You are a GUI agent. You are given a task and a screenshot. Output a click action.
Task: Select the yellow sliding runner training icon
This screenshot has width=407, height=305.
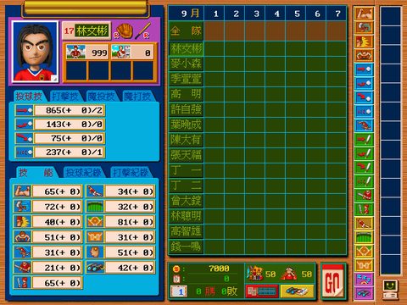[364, 223]
